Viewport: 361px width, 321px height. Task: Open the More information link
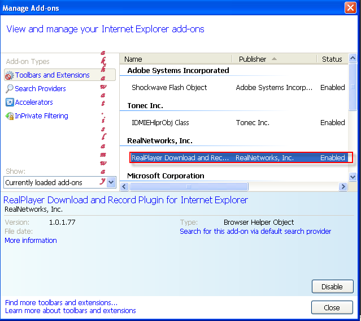(x=31, y=241)
